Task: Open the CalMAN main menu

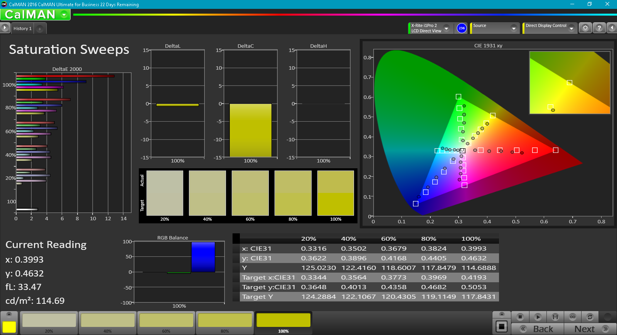Action: (64, 15)
